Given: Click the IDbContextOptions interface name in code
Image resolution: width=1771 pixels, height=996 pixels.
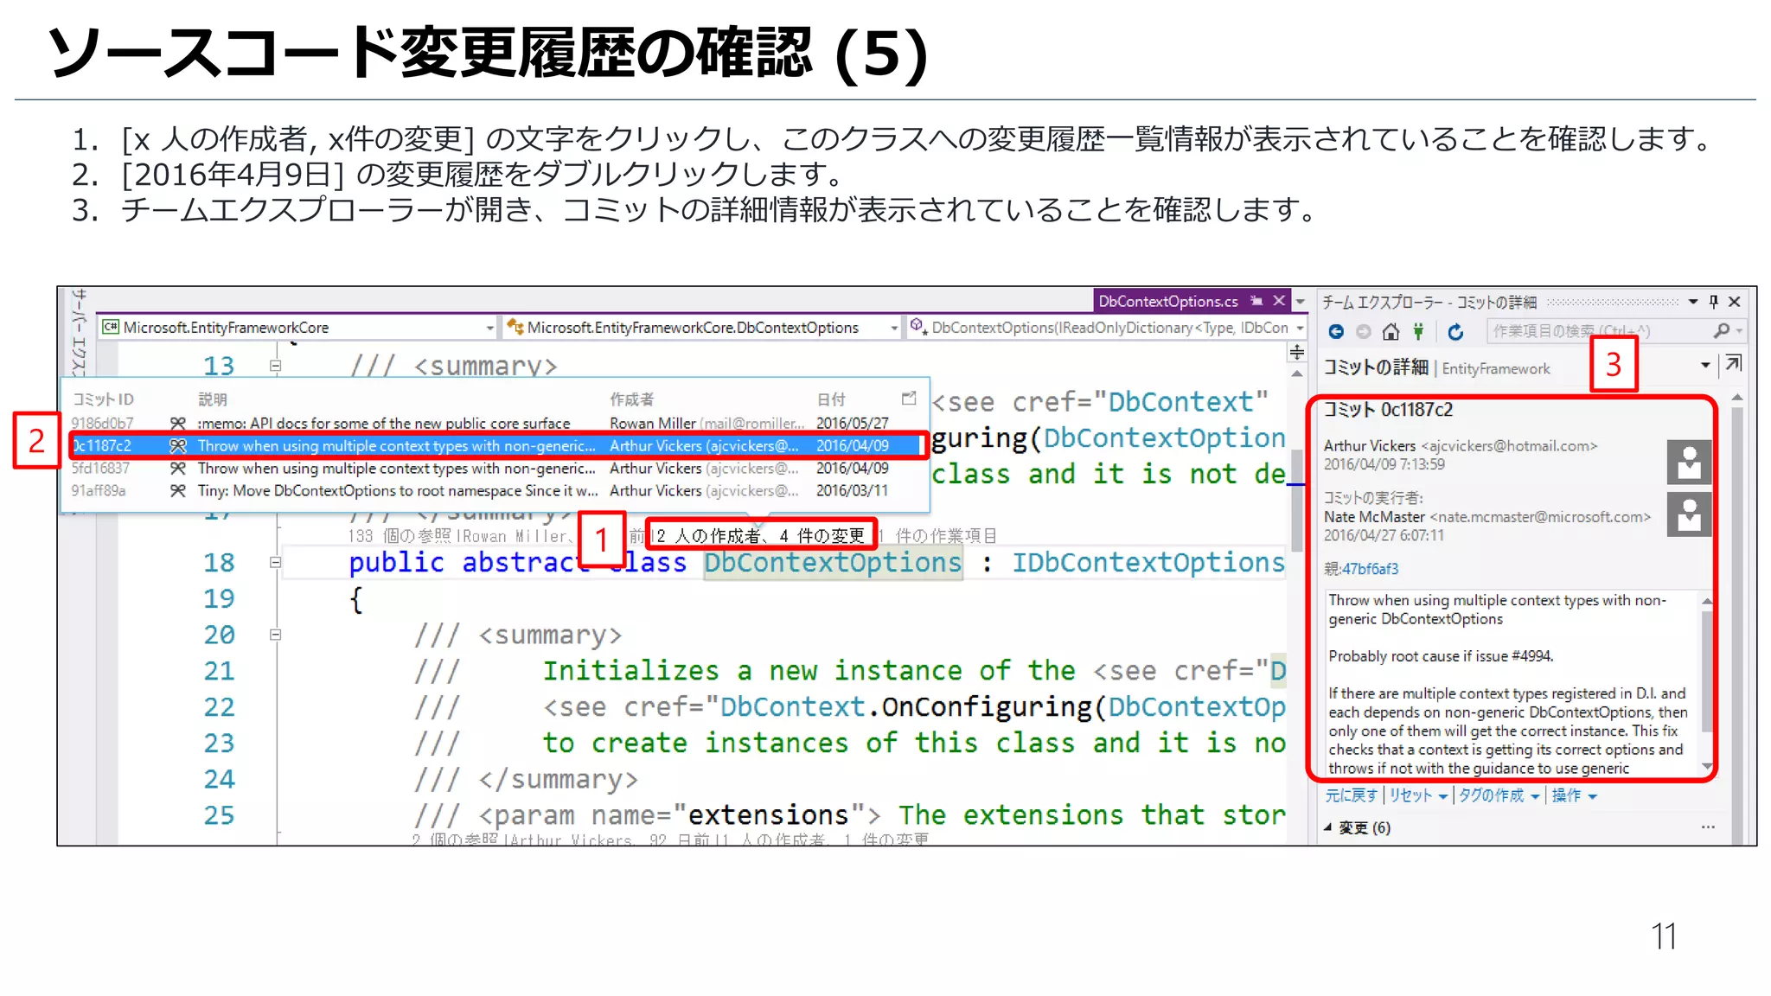Looking at the screenshot, I should [1149, 562].
